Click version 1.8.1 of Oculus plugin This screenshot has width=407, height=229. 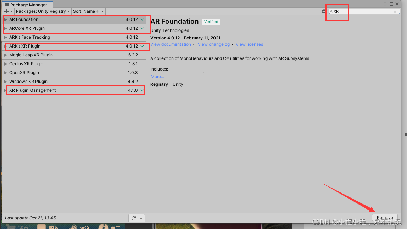[x=133, y=63]
